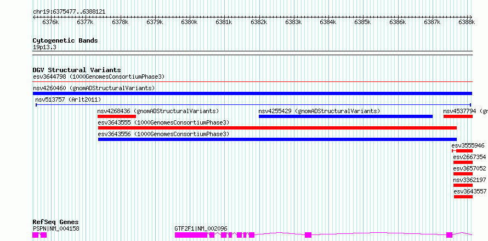Screen dimensions: 488x241
Task: Select the nsv3362197 red variant bar
Action: (463, 185)
